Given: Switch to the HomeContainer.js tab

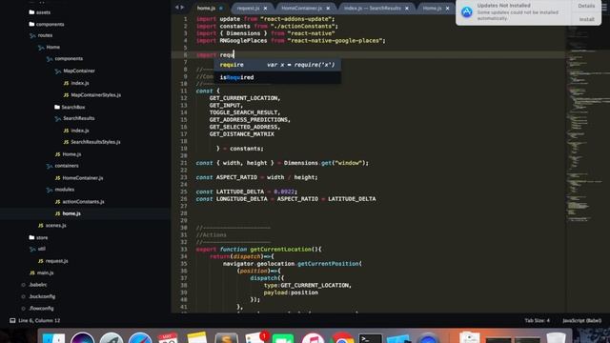Looking at the screenshot, I should 301,9.
